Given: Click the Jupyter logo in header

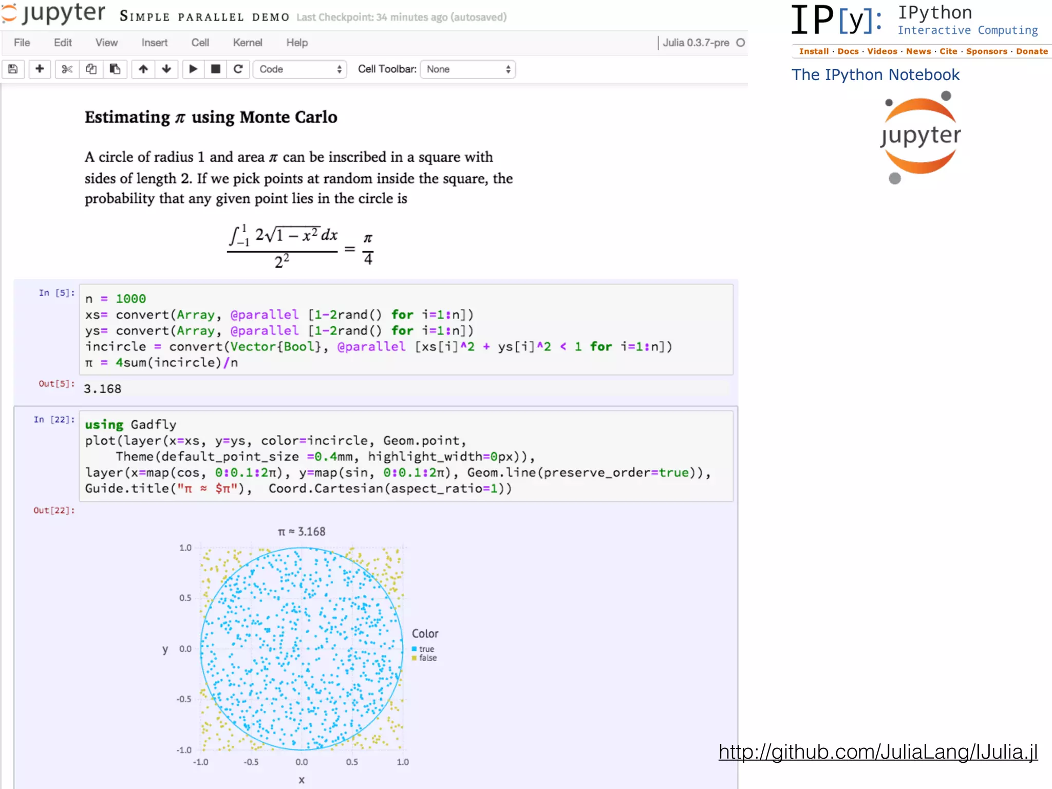Looking at the screenshot, I should tap(53, 13).
